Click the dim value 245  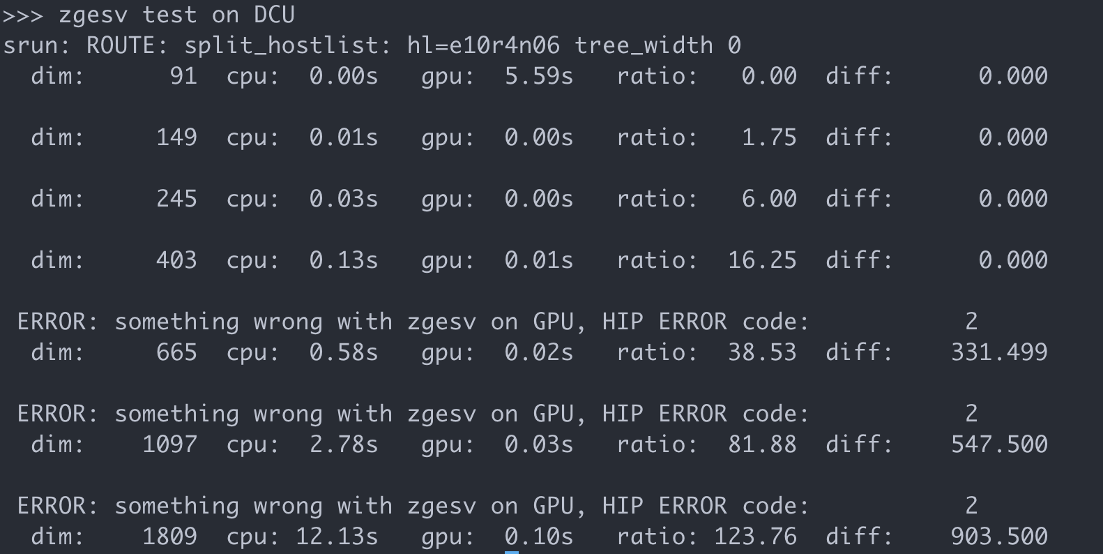(176, 199)
